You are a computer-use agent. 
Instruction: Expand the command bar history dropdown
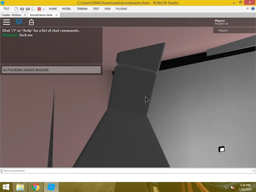253,171
